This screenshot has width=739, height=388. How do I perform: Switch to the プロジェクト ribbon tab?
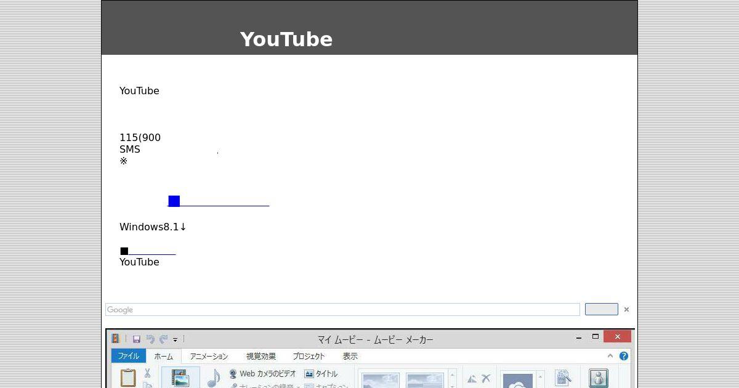pyautogui.click(x=309, y=356)
